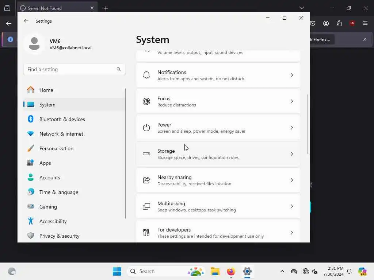Image resolution: width=374 pixels, height=280 pixels.
Task: Switch to Server Not Found tab
Action: click(x=58, y=8)
